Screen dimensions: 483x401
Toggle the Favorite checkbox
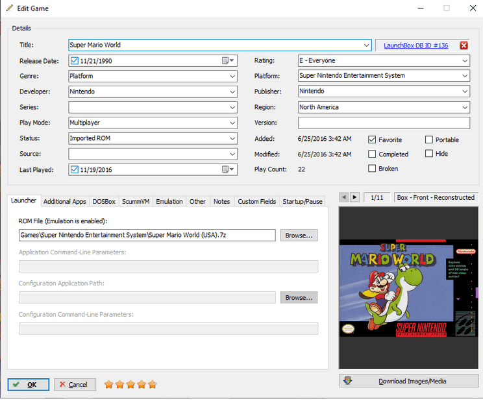(372, 140)
